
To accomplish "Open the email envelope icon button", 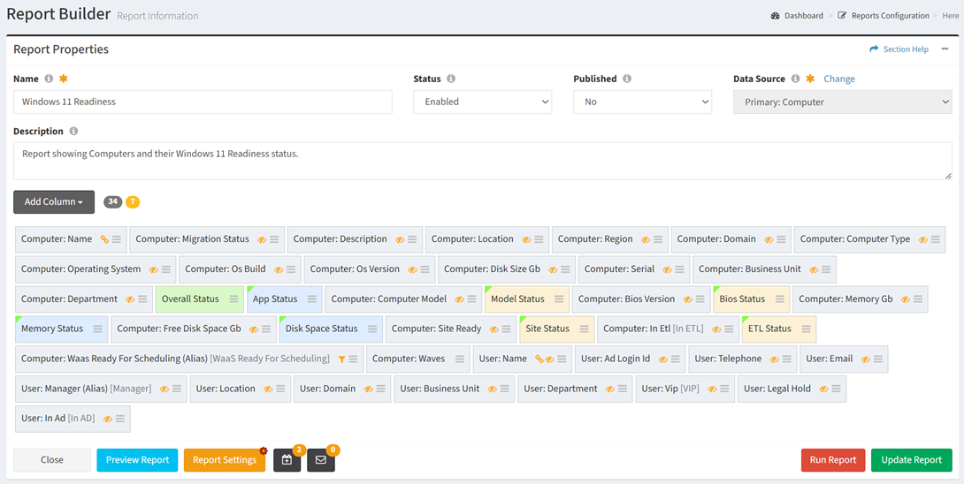I will (320, 460).
